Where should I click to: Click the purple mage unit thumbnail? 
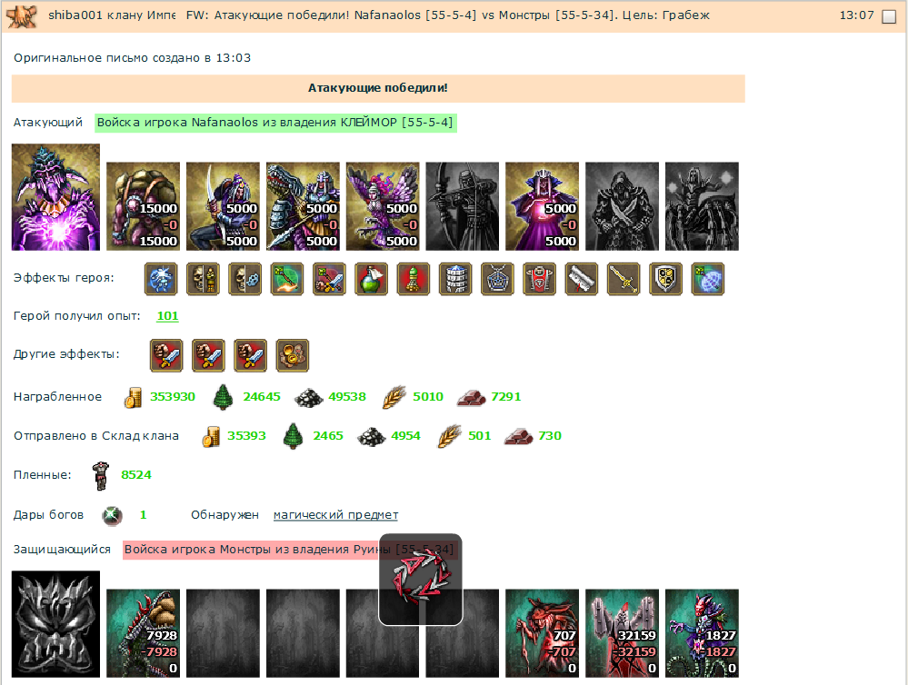pos(542,206)
